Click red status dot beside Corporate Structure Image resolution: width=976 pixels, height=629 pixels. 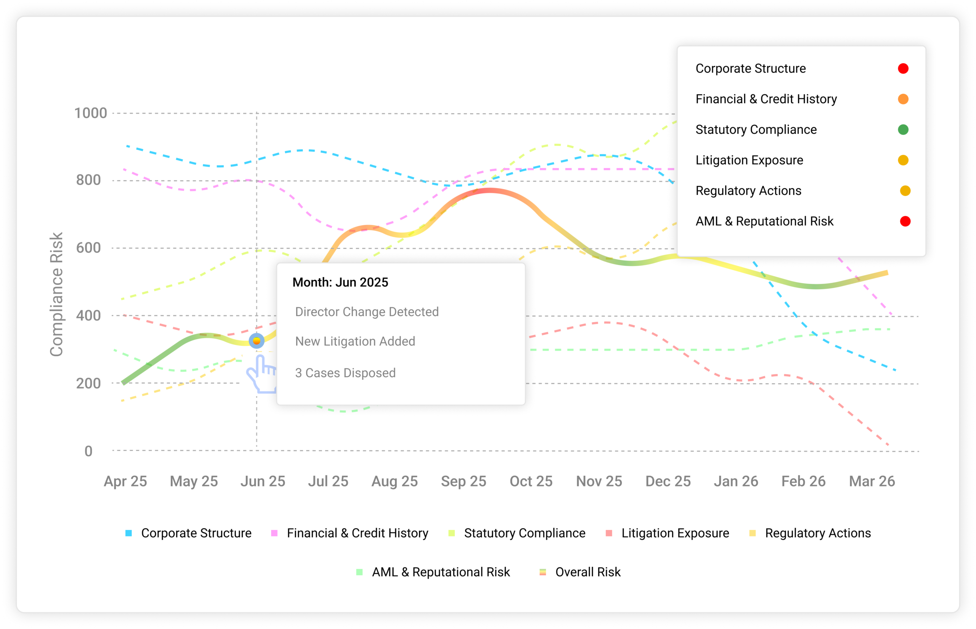903,69
